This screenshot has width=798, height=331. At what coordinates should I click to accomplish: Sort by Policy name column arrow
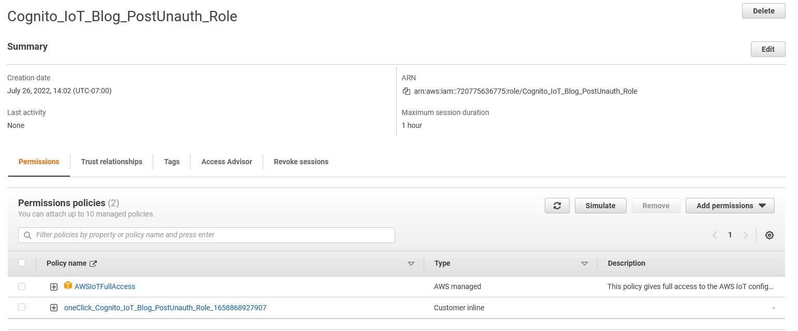411,264
